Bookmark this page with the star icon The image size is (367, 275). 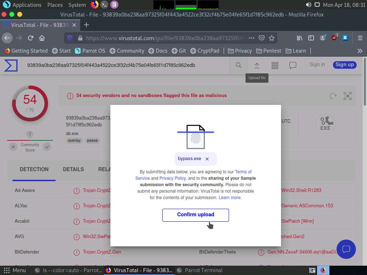pyautogui.click(x=272, y=38)
